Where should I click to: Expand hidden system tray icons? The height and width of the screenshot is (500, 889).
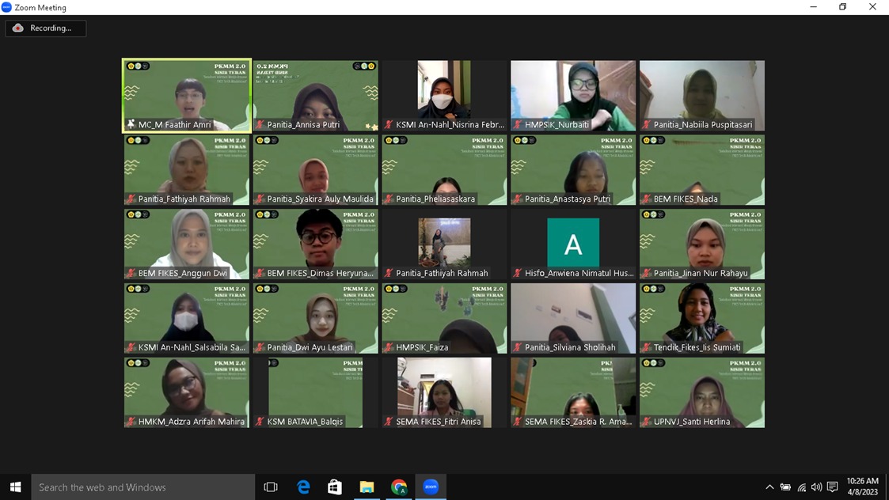tap(769, 487)
